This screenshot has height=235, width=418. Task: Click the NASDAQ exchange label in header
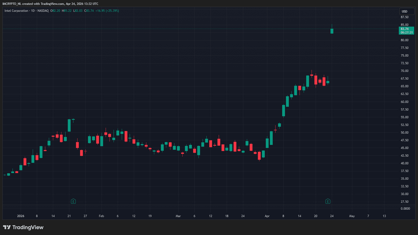point(43,11)
